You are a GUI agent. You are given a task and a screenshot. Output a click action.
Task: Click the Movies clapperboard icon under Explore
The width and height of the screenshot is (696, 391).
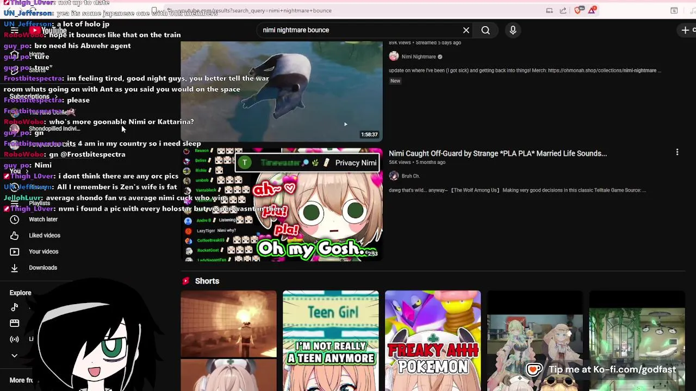pos(15,323)
